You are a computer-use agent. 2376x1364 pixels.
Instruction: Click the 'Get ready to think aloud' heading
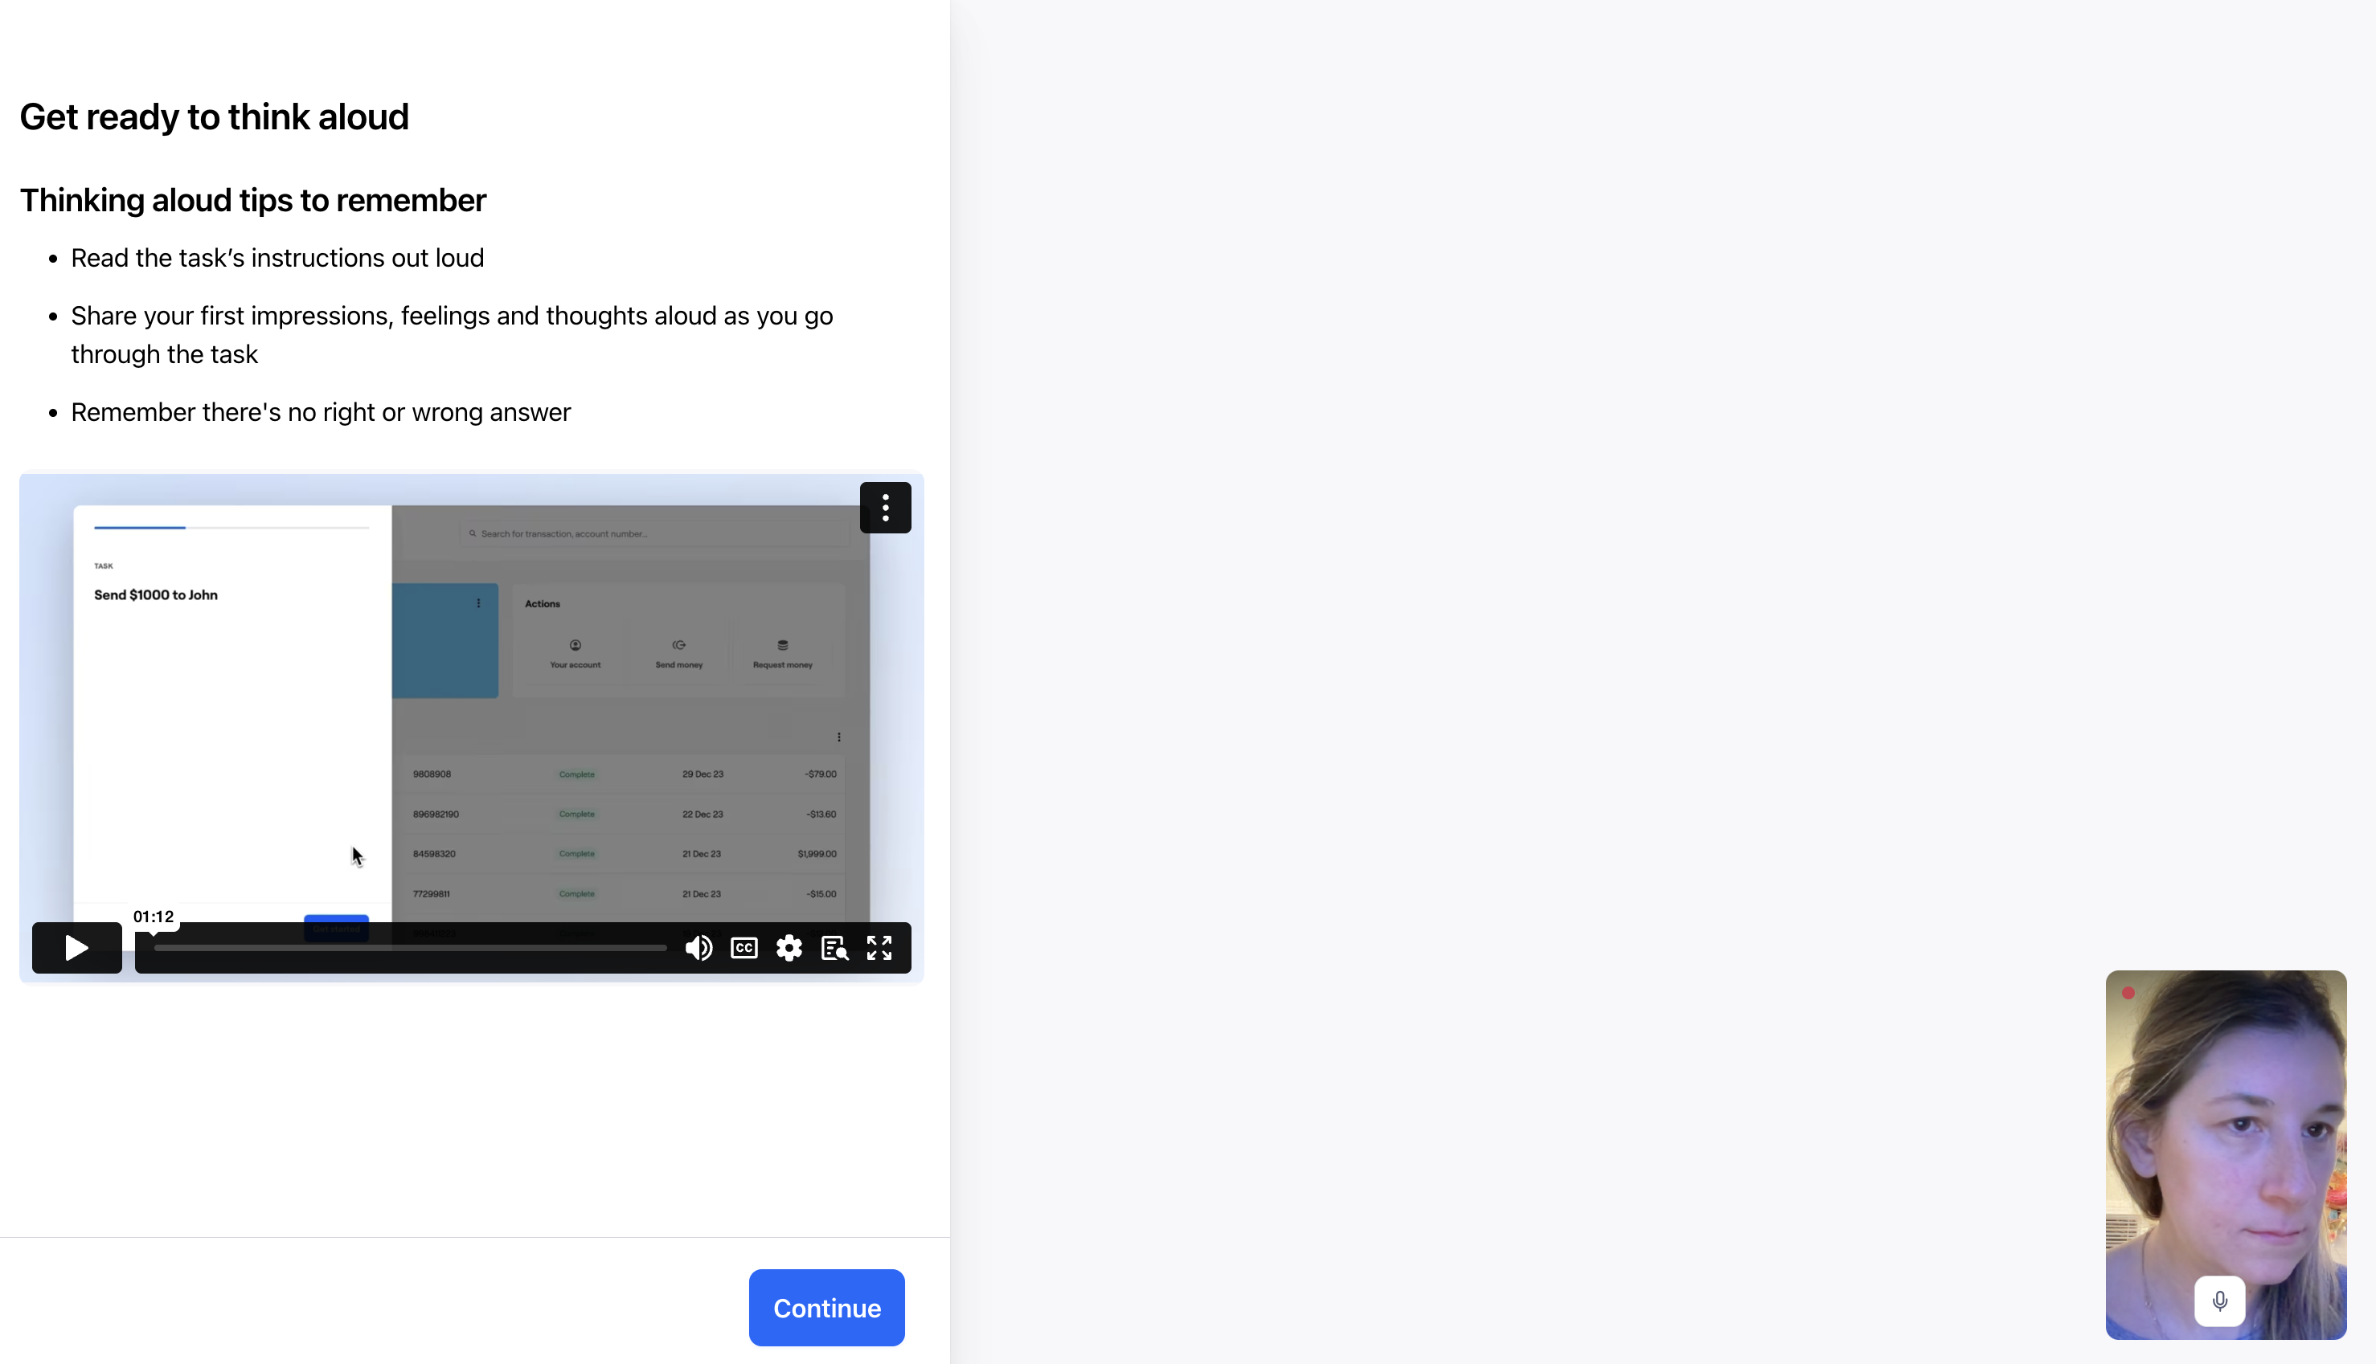[x=214, y=117]
